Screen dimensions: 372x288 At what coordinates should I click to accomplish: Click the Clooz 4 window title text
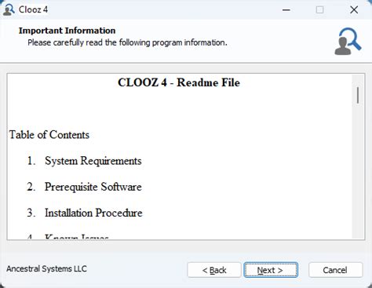(x=33, y=9)
